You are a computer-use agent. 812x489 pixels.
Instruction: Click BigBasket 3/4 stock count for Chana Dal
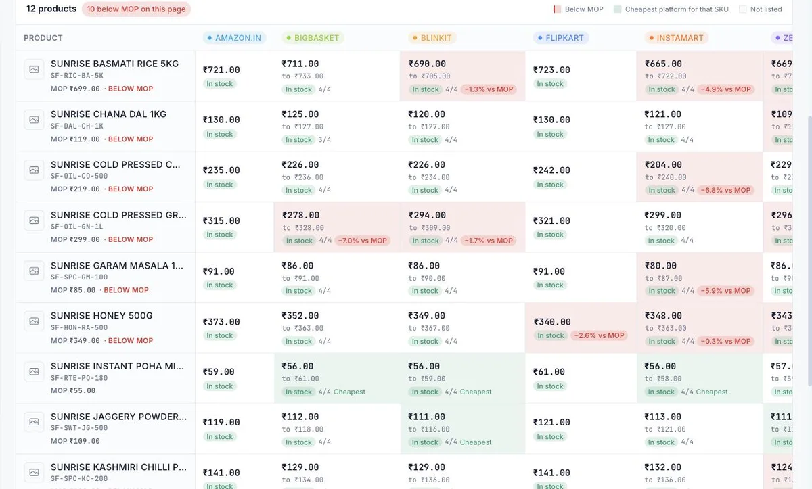[x=325, y=140]
